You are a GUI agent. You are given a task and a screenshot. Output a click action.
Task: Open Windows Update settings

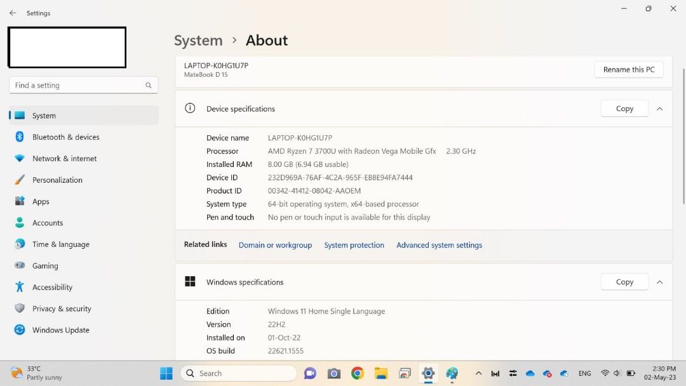[x=84, y=329]
